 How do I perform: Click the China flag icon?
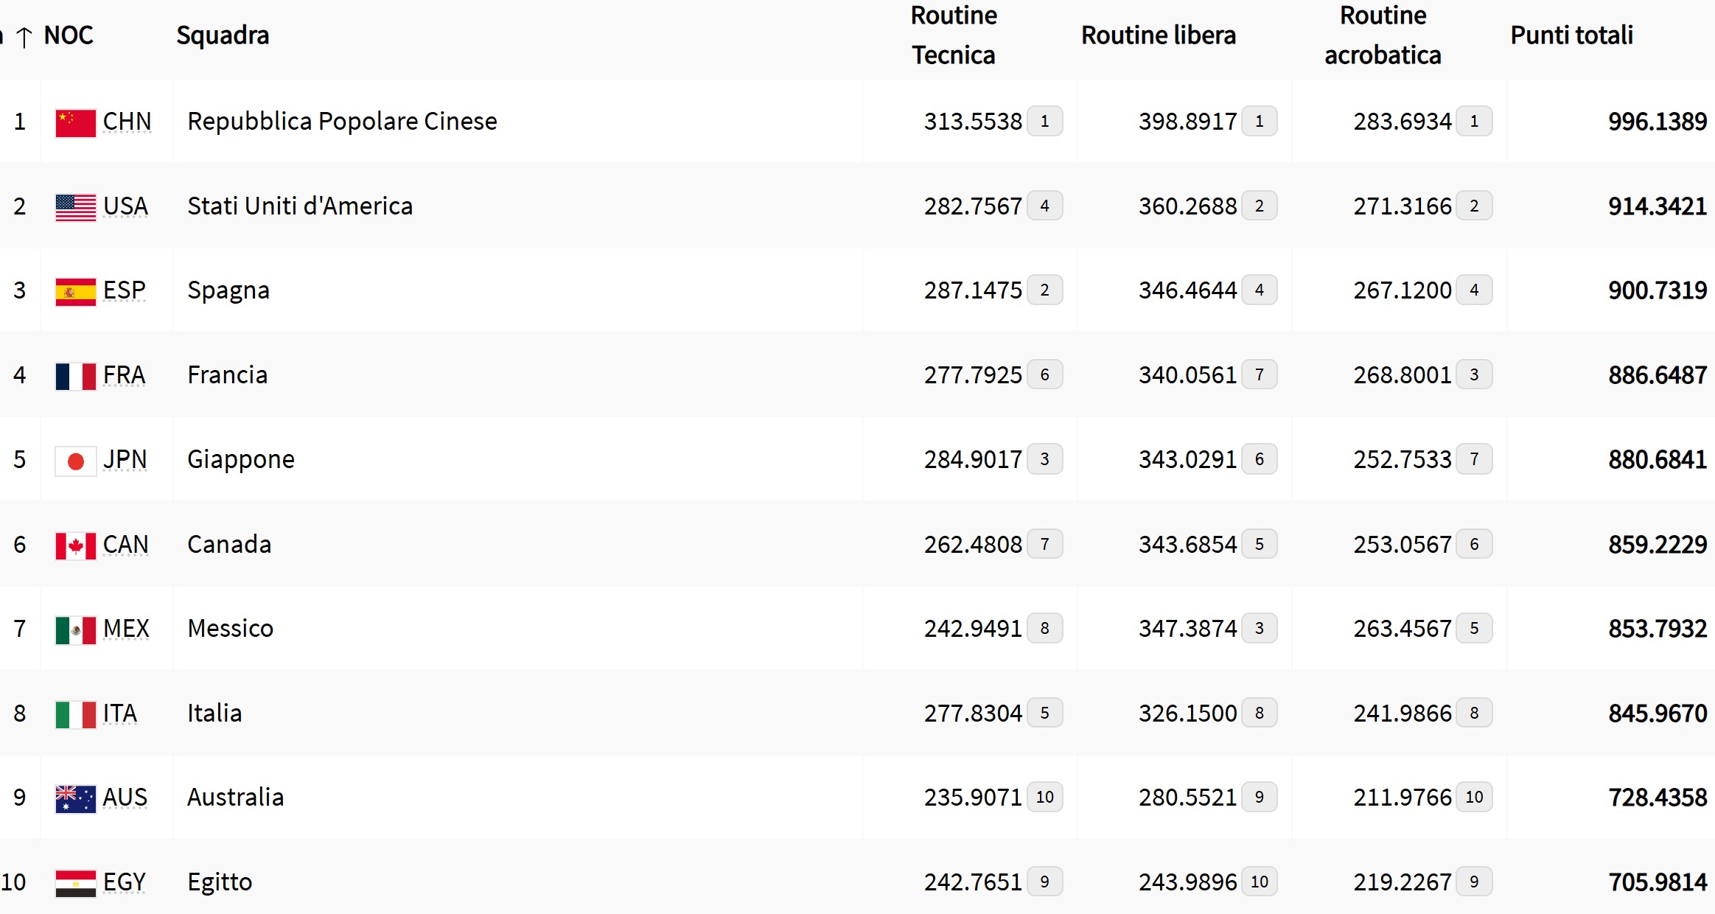75,122
